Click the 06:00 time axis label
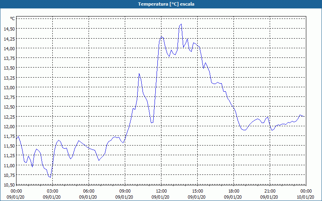 (x=89, y=191)
